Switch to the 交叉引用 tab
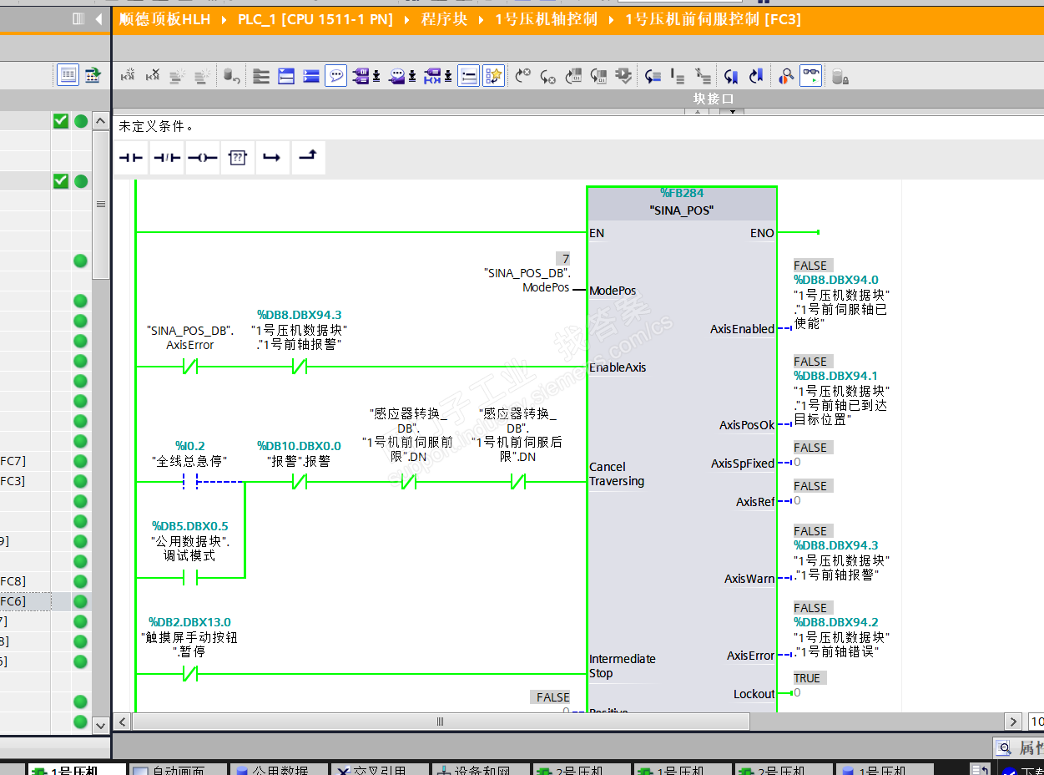The width and height of the screenshot is (1044, 775). coord(374,769)
